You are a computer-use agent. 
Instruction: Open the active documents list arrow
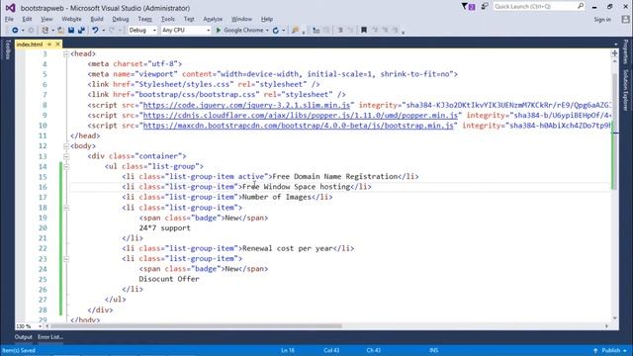(x=615, y=44)
